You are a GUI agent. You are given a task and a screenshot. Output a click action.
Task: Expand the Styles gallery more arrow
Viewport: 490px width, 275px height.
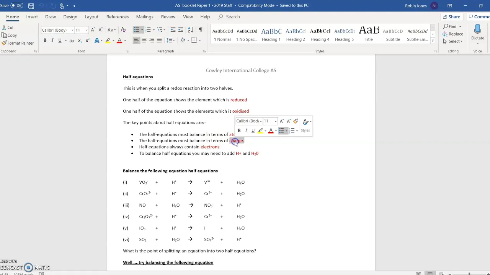pyautogui.click(x=433, y=40)
